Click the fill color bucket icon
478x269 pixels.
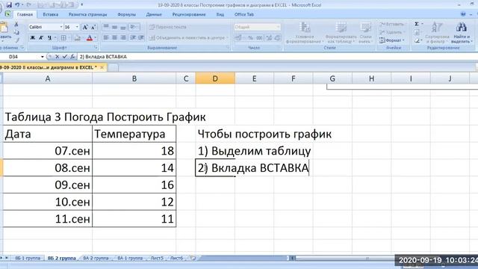[78, 38]
